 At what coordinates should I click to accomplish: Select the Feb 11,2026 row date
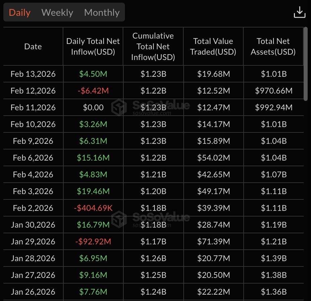click(33, 107)
